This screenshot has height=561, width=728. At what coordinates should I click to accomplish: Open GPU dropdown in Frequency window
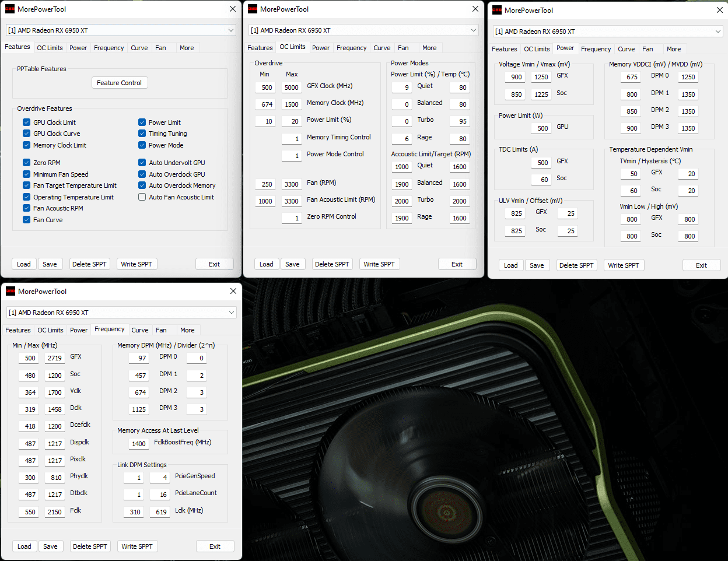pos(121,313)
